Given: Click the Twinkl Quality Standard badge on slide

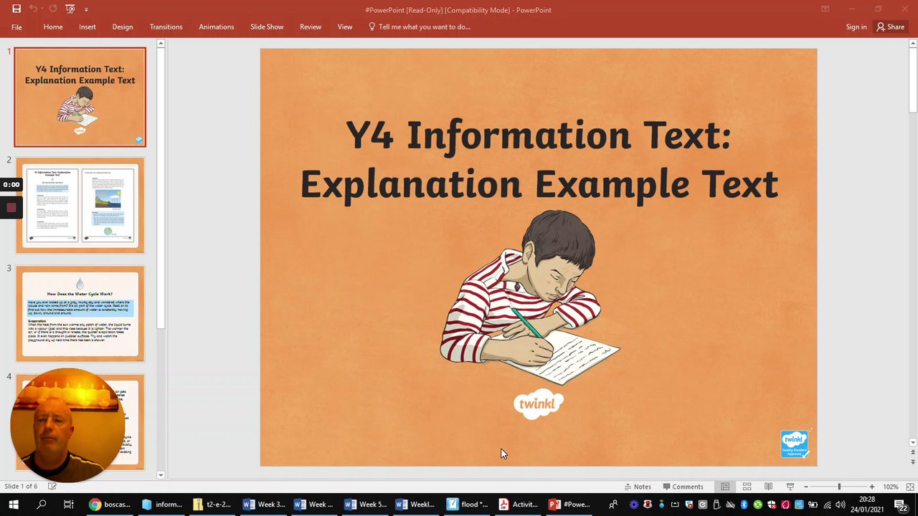Looking at the screenshot, I should click(x=795, y=444).
